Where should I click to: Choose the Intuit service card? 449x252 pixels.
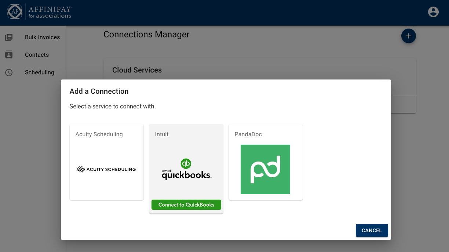[x=186, y=168]
